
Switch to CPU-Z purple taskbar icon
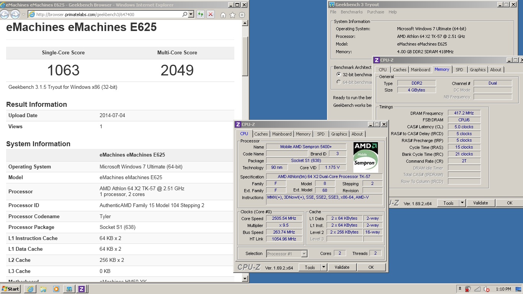pyautogui.click(x=82, y=289)
